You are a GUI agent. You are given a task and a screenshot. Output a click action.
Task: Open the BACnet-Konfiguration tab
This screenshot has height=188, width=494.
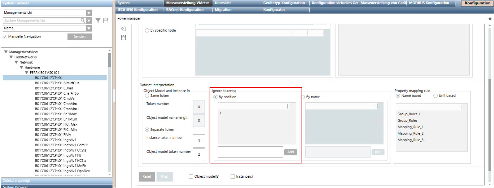click(185, 10)
